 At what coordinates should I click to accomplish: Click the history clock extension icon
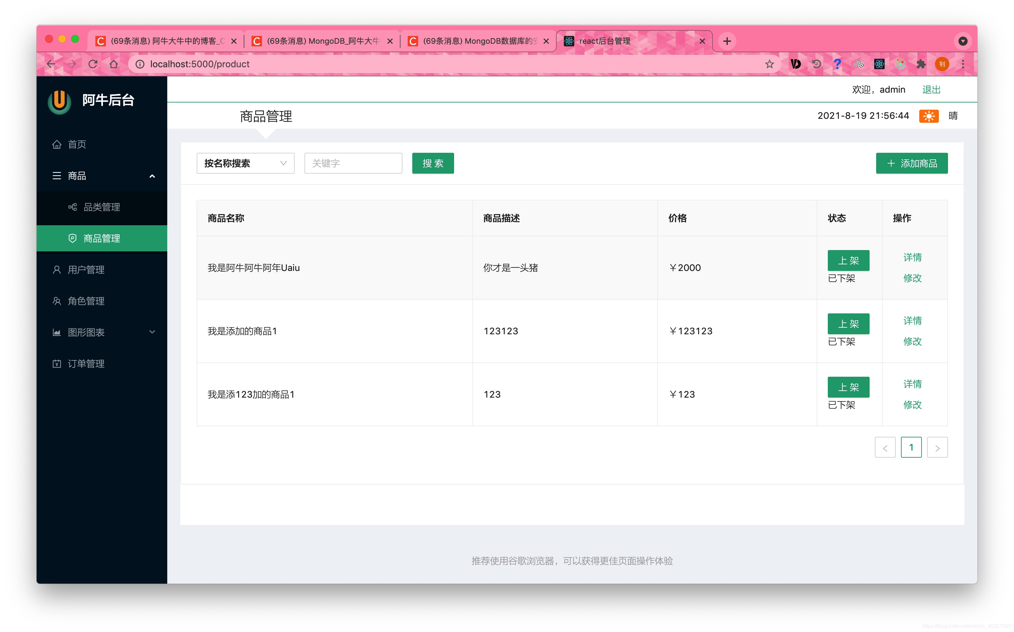816,64
